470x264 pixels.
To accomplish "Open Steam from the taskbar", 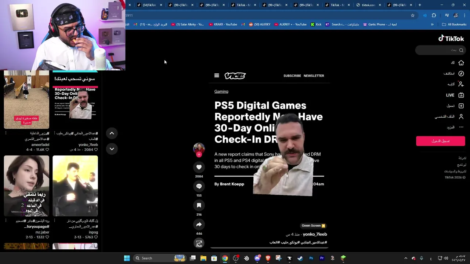I will [x=300, y=258].
